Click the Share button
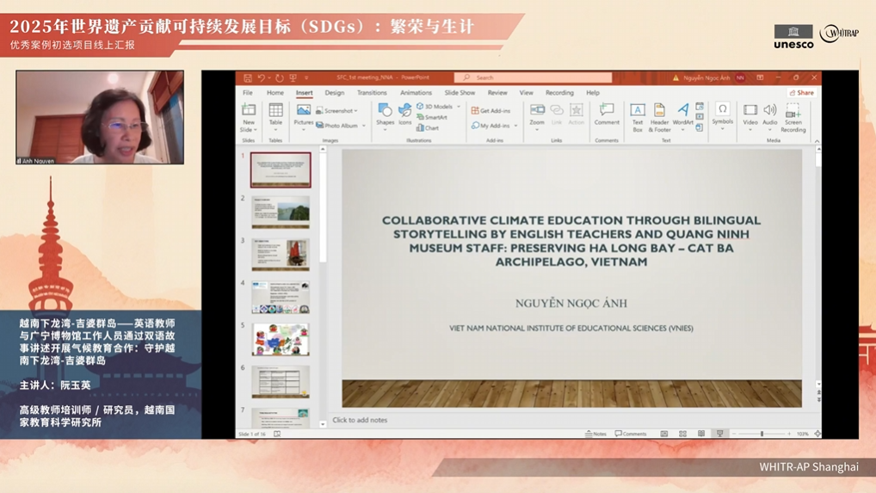 801,93
